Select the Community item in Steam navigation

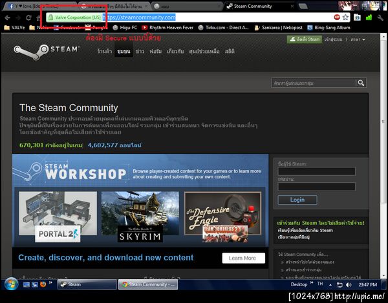(124, 52)
